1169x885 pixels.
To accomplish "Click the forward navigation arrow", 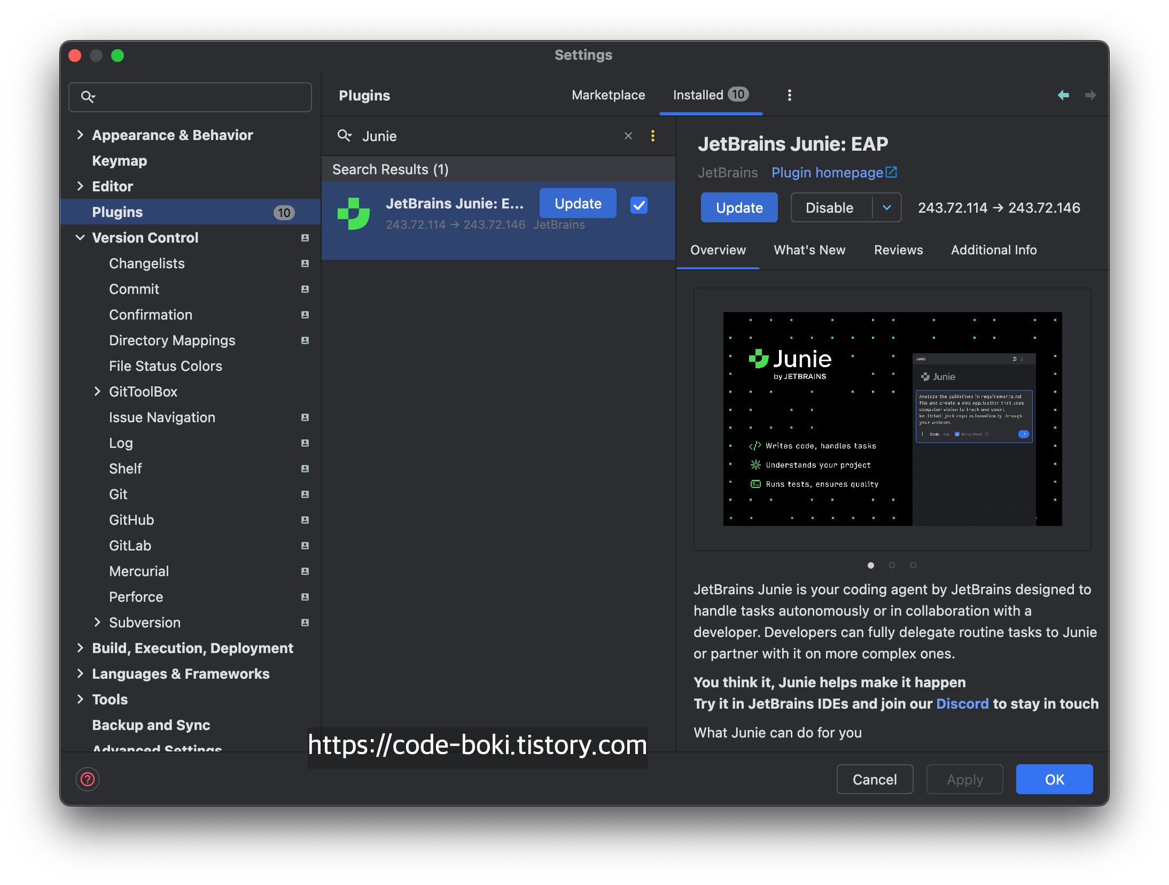I will 1090,95.
